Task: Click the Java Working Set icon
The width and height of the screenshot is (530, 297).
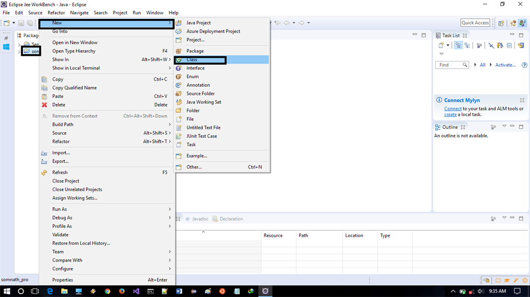Action: tap(179, 102)
